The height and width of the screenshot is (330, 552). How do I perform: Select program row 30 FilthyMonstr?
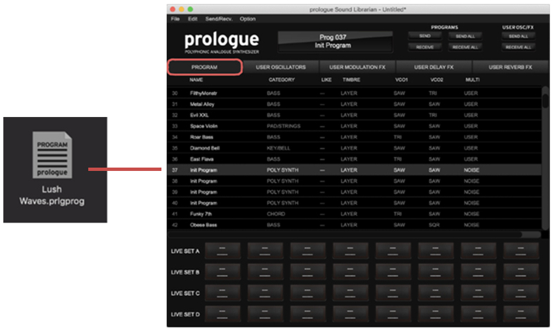(x=355, y=93)
